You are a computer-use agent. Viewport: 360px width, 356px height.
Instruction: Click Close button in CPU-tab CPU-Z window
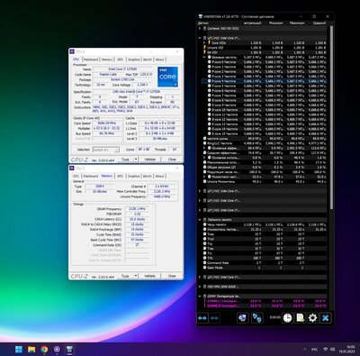pos(172,160)
